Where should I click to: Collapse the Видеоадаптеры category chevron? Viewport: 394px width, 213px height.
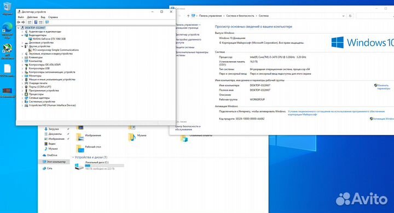tap(22, 35)
